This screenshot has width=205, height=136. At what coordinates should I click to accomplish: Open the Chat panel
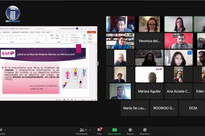point(99,131)
